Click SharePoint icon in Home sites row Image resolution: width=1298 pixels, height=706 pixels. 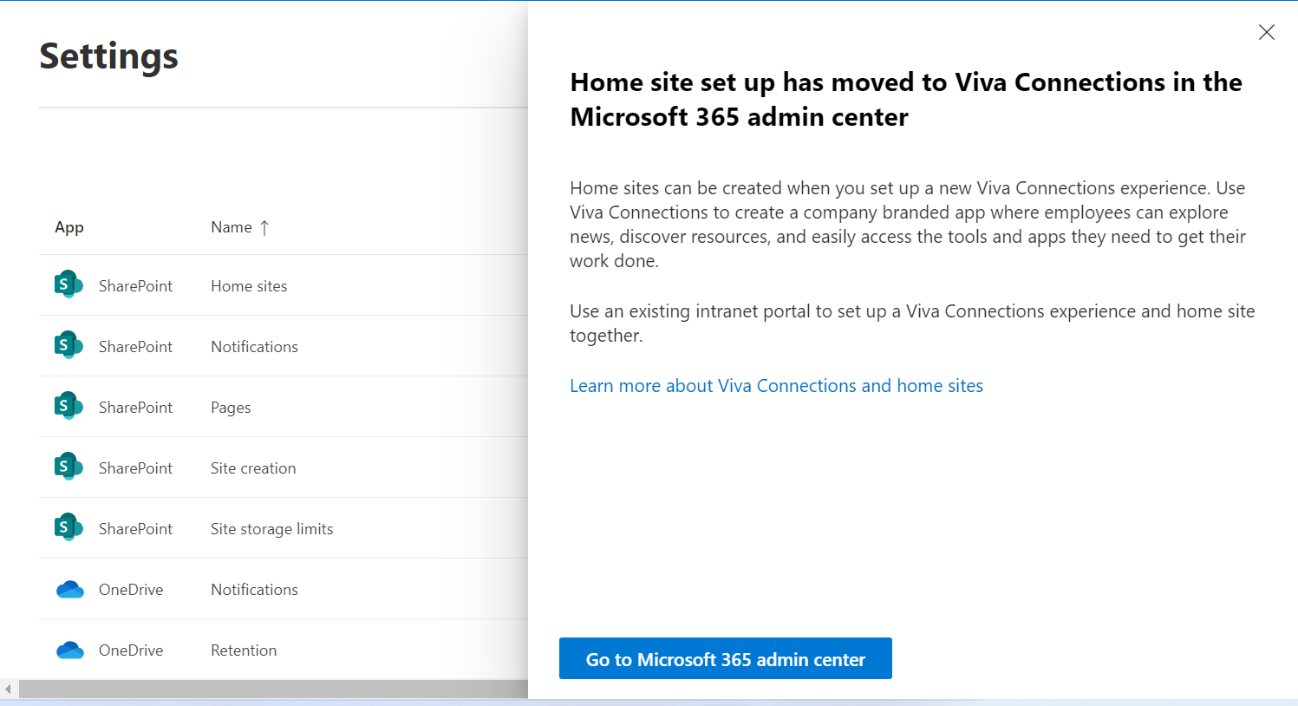pos(68,284)
